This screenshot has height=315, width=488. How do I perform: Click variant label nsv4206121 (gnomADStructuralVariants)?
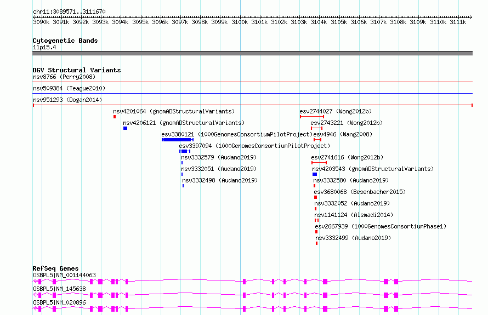pyautogui.click(x=184, y=123)
